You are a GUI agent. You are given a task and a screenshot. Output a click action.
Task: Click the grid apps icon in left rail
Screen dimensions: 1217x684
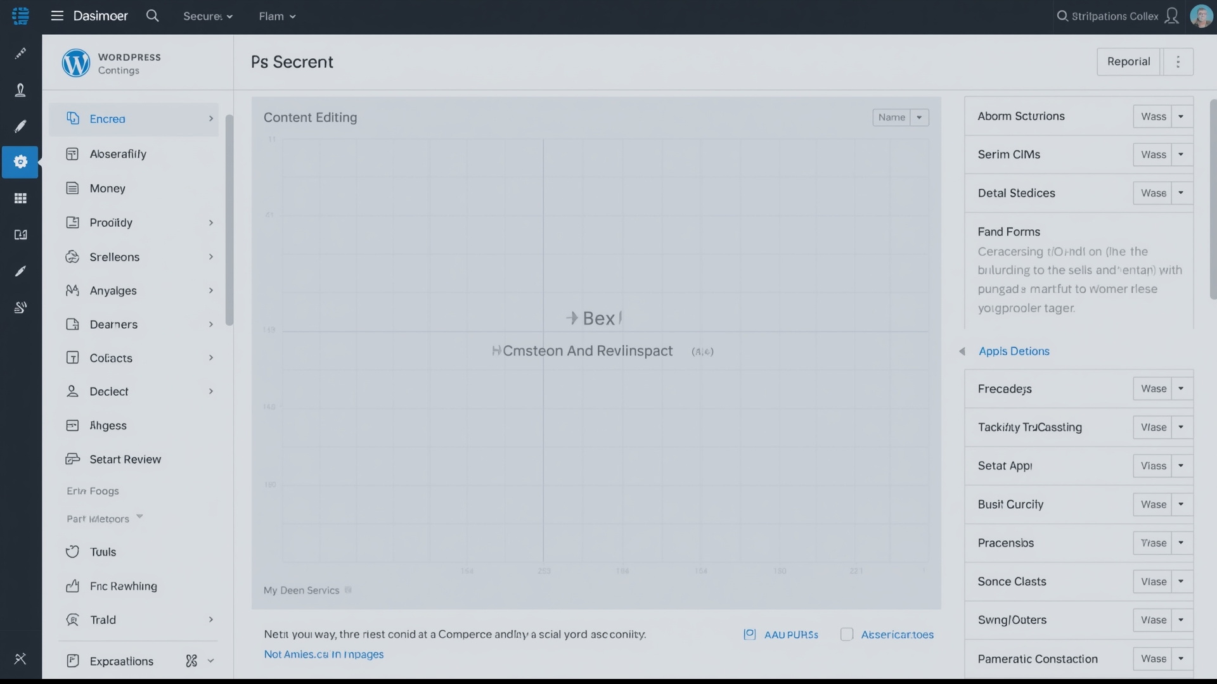[20, 198]
